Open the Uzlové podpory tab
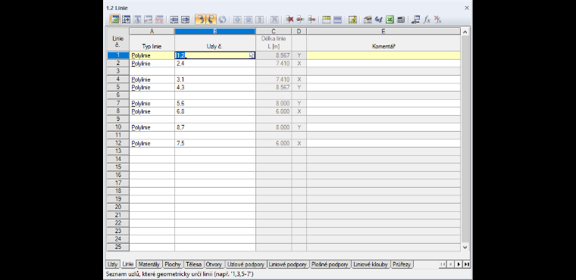Image resolution: width=576 pixels, height=280 pixels. point(246,264)
